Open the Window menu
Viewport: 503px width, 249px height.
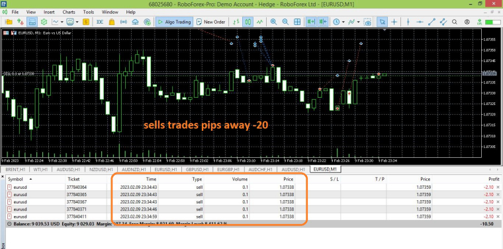110,12
